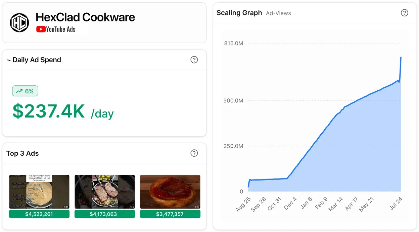Image resolution: width=419 pixels, height=232 pixels.
Task: Open the Flip the Protein ad thumbnail
Action: (105, 192)
